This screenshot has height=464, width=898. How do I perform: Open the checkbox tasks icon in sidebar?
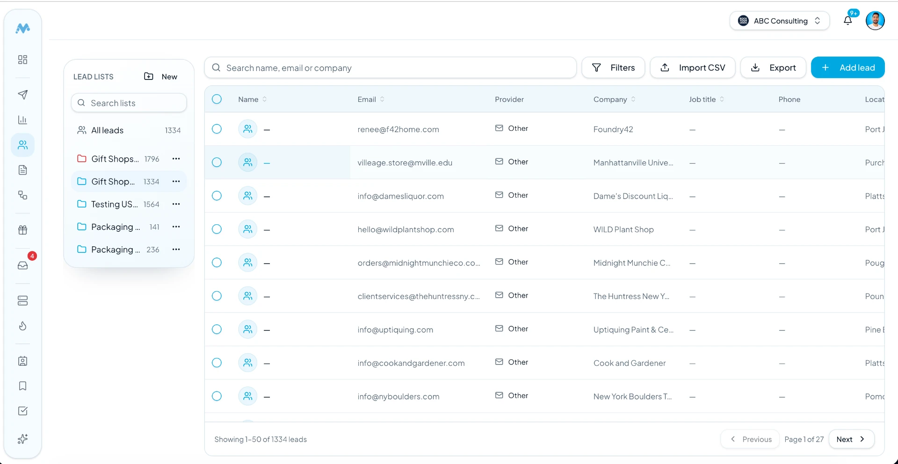tap(22, 411)
